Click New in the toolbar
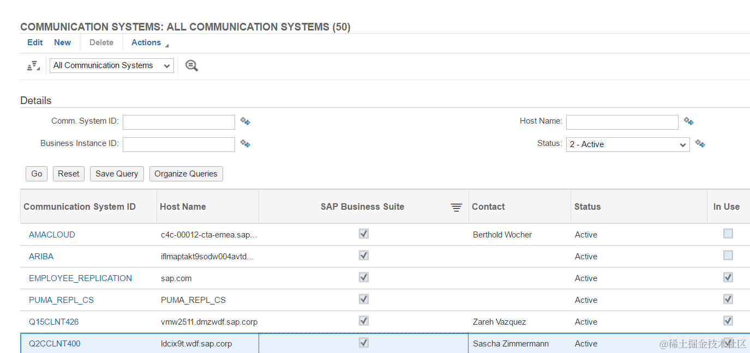The height and width of the screenshot is (353, 750). pos(62,42)
